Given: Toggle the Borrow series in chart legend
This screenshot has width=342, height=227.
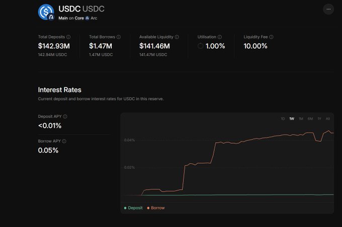Looking at the screenshot, I should click(156, 208).
